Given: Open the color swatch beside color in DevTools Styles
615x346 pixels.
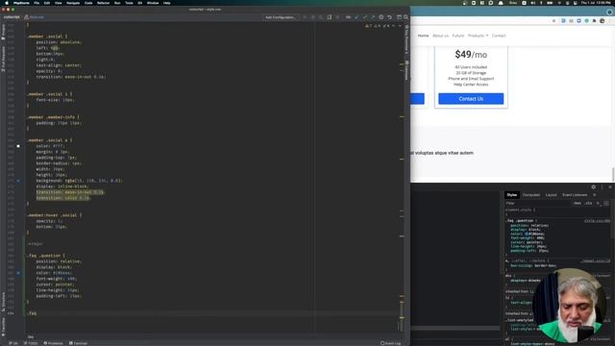Looking at the screenshot, I should click(x=527, y=234).
